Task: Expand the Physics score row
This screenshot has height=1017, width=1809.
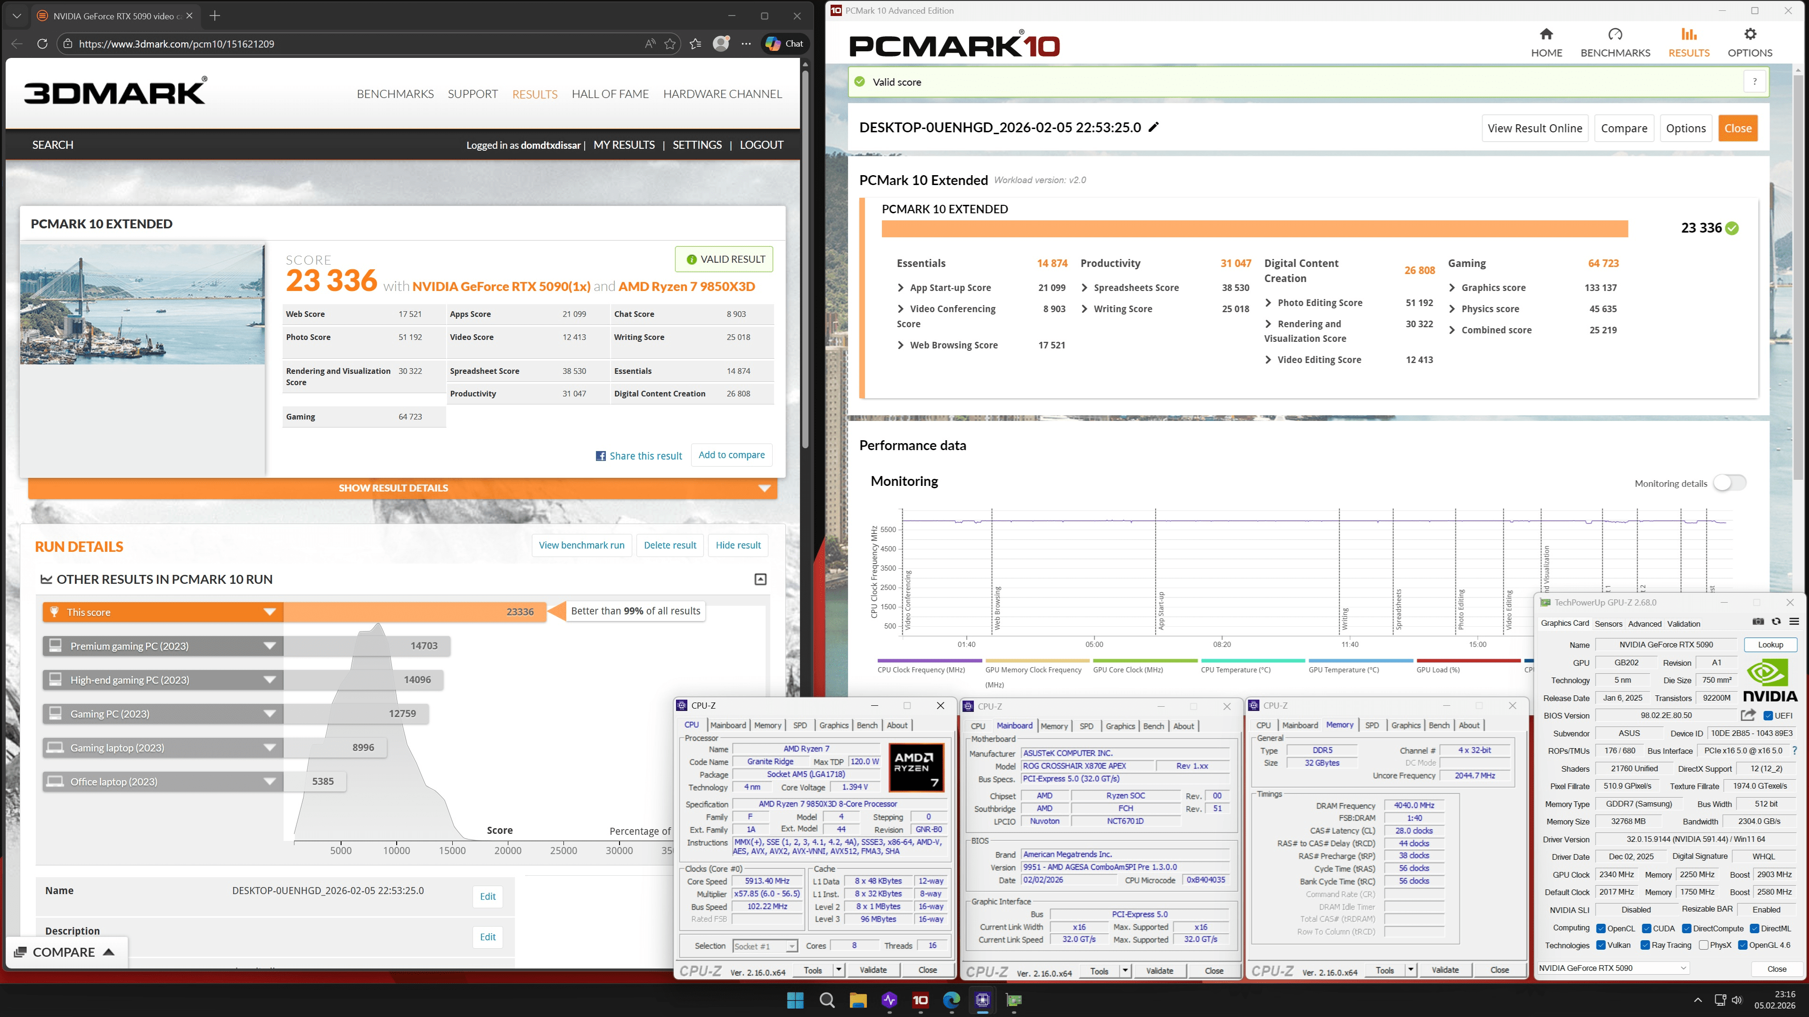Action: [x=1452, y=309]
